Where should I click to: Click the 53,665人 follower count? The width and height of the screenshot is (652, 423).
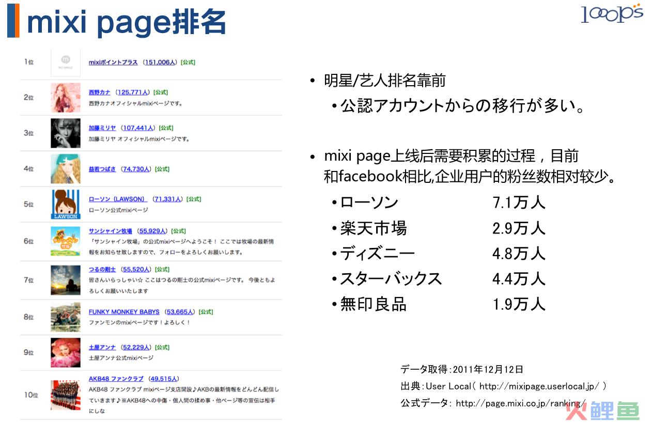[x=180, y=312]
